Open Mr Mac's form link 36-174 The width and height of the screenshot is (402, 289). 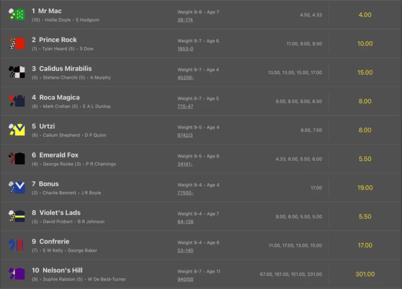tap(185, 20)
